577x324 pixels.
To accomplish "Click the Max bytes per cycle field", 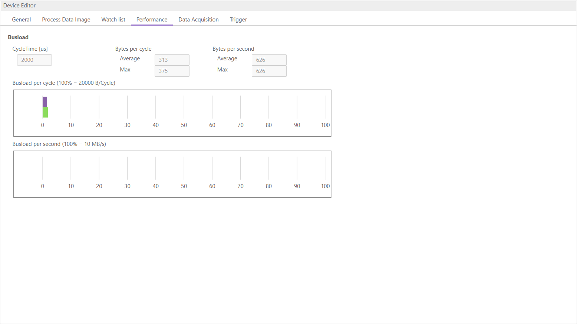I will click(x=172, y=71).
